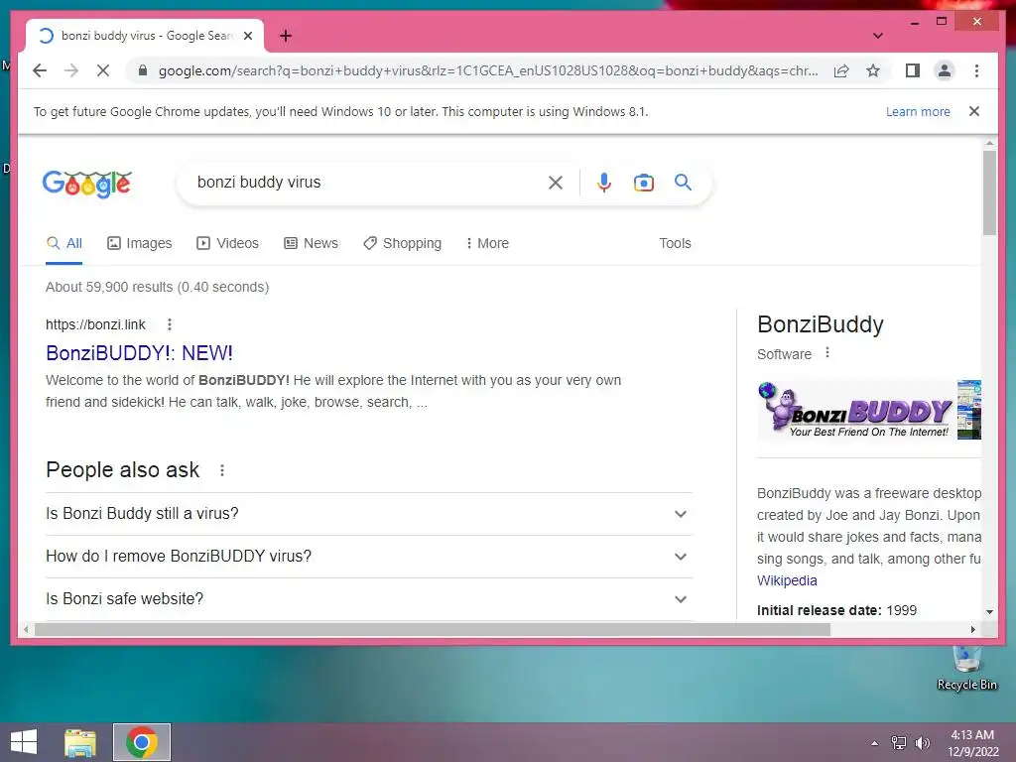
Task: Dismiss the Chrome update notification bar
Action: click(974, 111)
